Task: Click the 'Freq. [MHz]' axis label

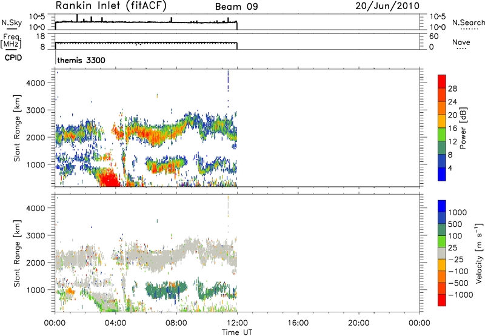Action: pyautogui.click(x=12, y=41)
